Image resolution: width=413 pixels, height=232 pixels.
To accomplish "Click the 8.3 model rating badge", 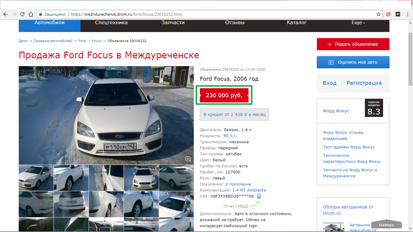I will (374, 108).
